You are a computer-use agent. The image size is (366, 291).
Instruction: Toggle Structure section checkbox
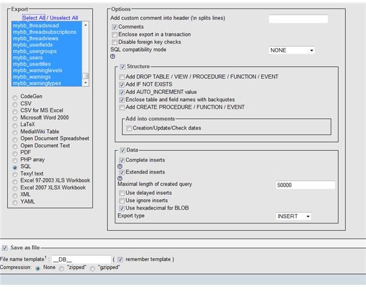[123, 67]
